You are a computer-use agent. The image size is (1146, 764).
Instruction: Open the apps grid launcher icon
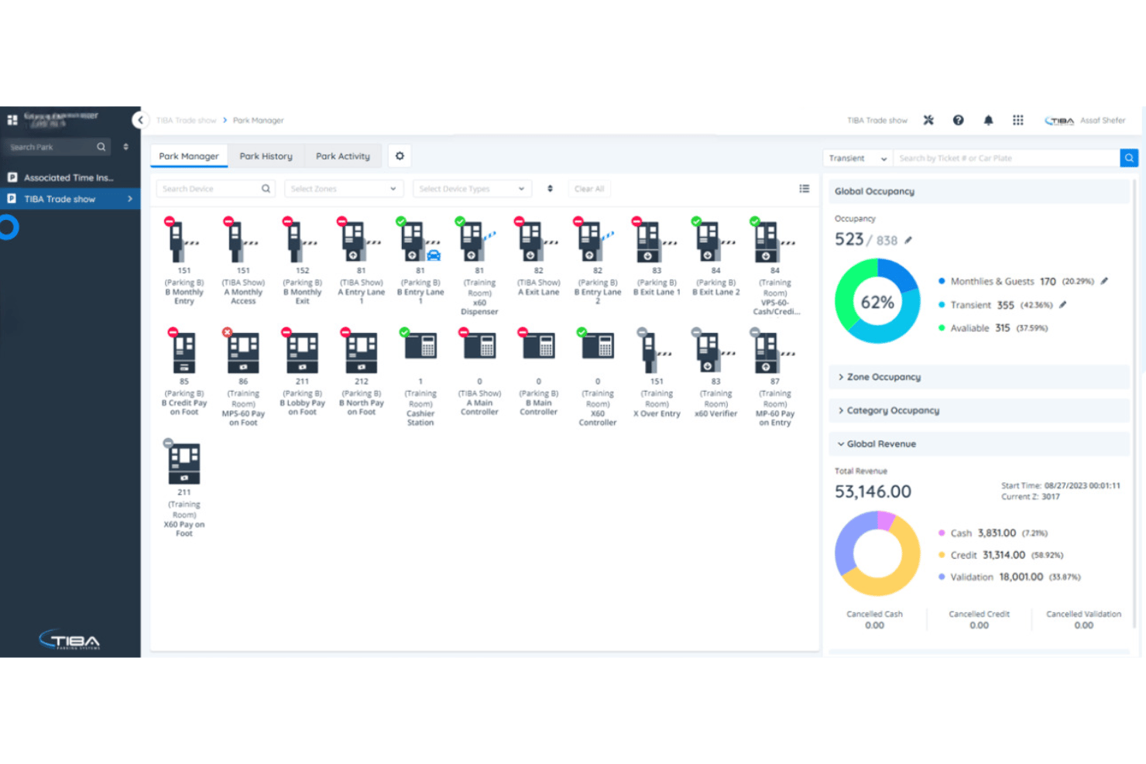click(1017, 120)
